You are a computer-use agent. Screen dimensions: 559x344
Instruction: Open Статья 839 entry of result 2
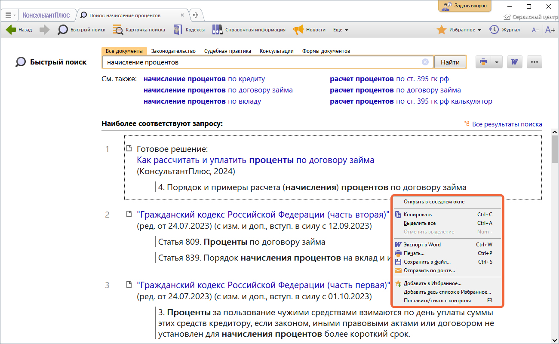[x=275, y=258]
